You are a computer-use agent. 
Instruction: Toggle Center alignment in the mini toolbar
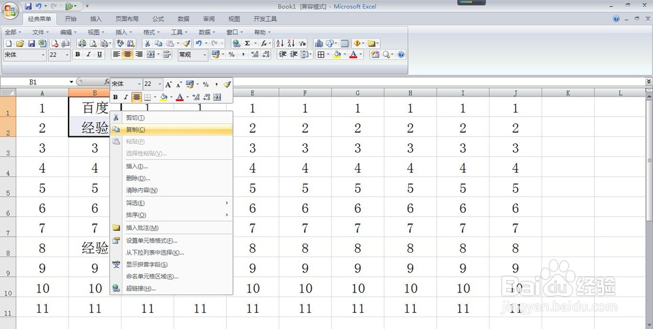click(136, 97)
